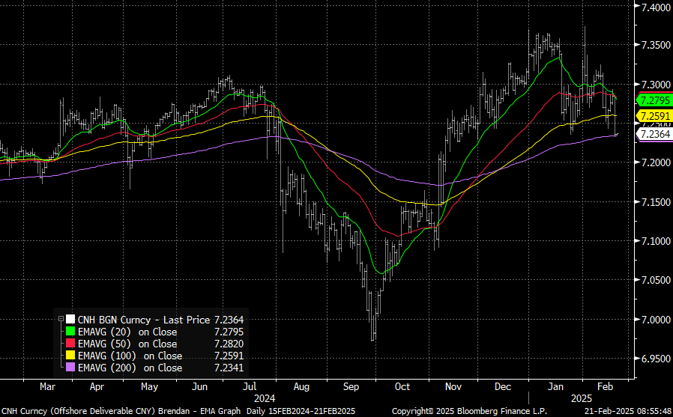Click the green 7.2795 price axis tag
Viewport: 673px width, 417px height.
pyautogui.click(x=652, y=100)
